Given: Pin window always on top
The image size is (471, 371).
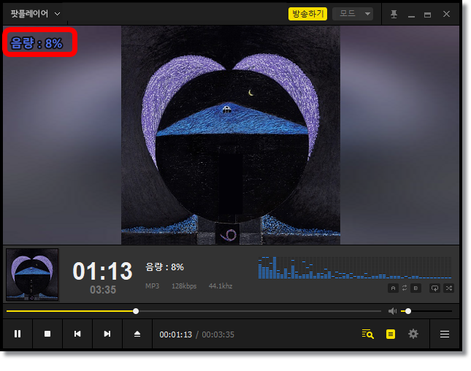Looking at the screenshot, I should (394, 14).
